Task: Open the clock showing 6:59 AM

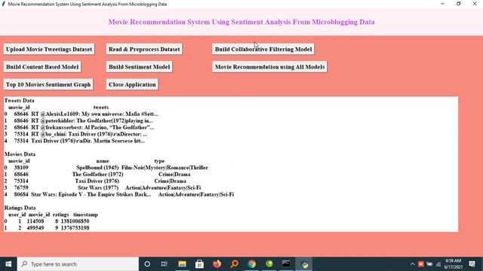Action: [x=453, y=264]
